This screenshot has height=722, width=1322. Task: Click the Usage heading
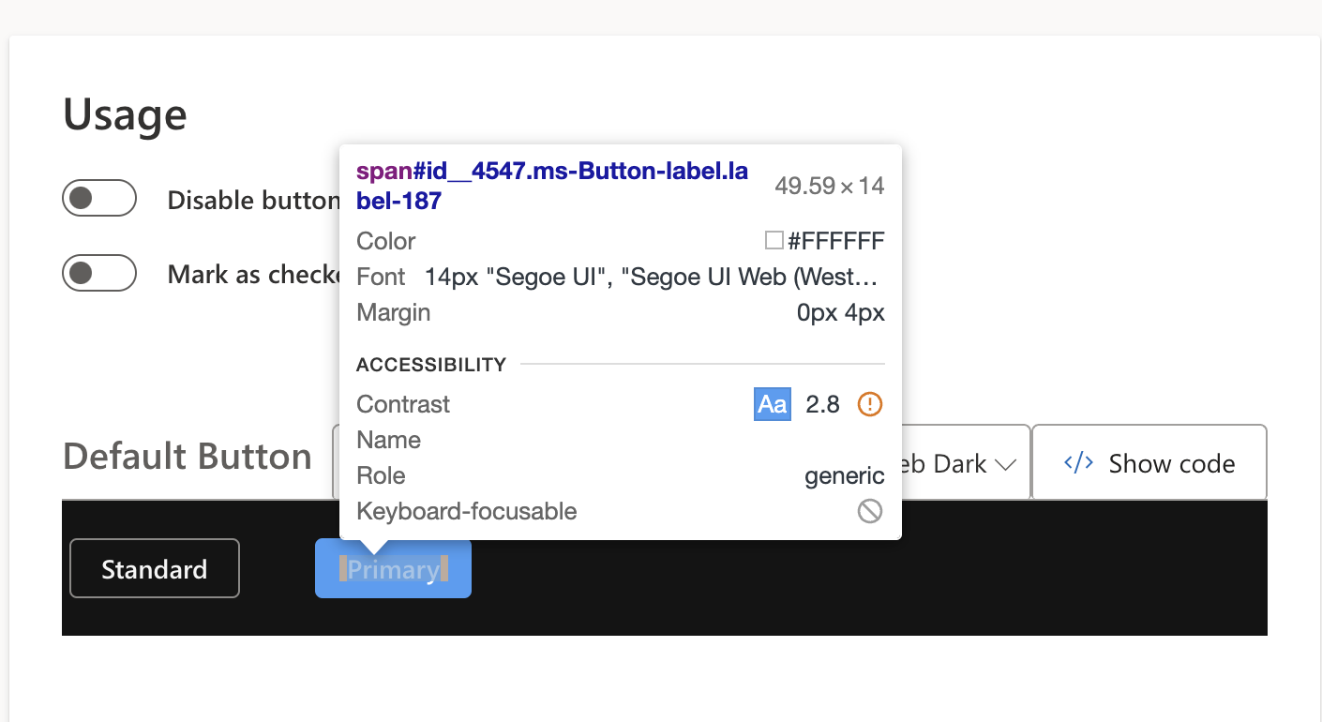point(123,113)
